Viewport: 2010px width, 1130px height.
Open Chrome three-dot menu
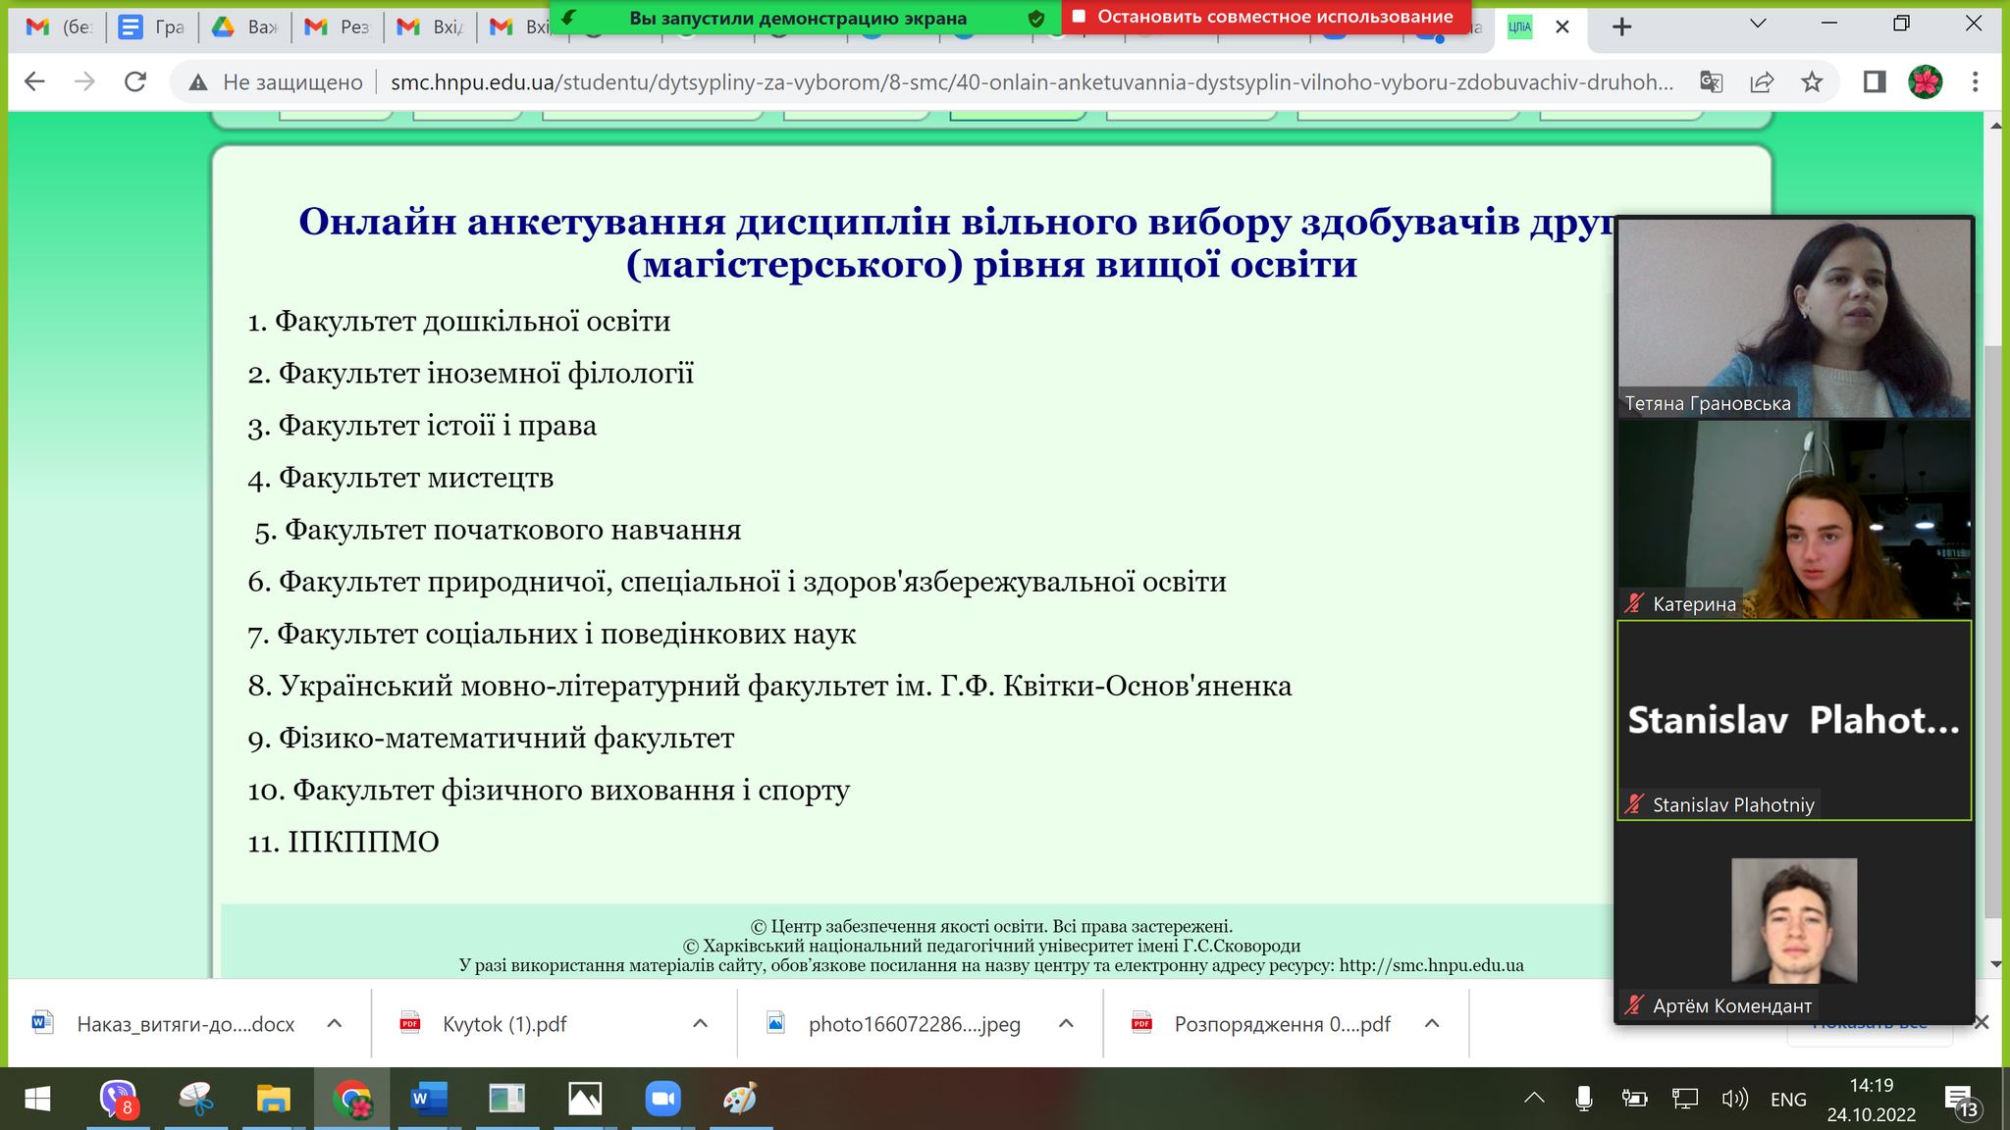pyautogui.click(x=1976, y=82)
